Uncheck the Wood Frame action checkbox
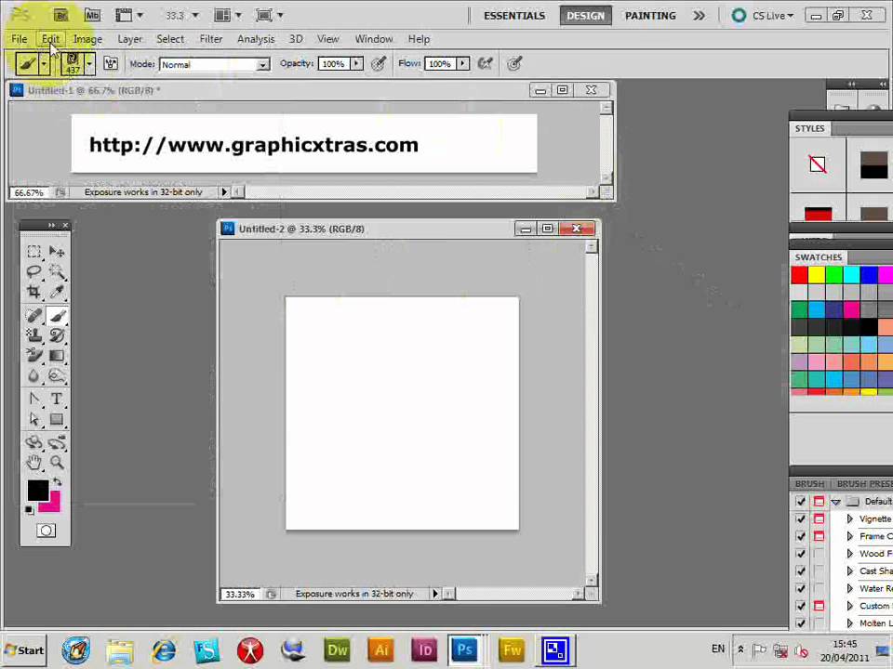Screen dimensions: 893x669 pos(801,554)
